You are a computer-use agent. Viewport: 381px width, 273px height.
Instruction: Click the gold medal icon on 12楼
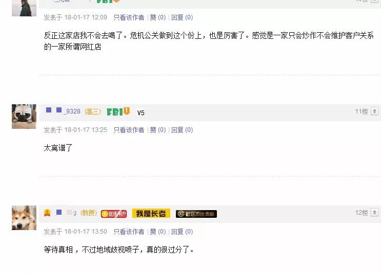[x=47, y=213]
